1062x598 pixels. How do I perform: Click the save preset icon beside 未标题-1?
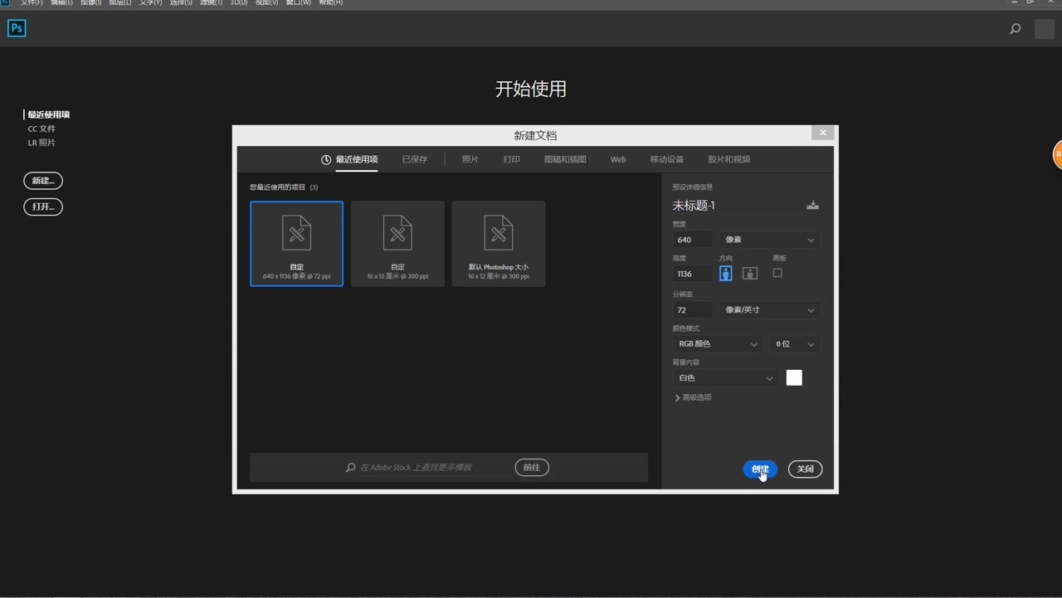(x=812, y=205)
